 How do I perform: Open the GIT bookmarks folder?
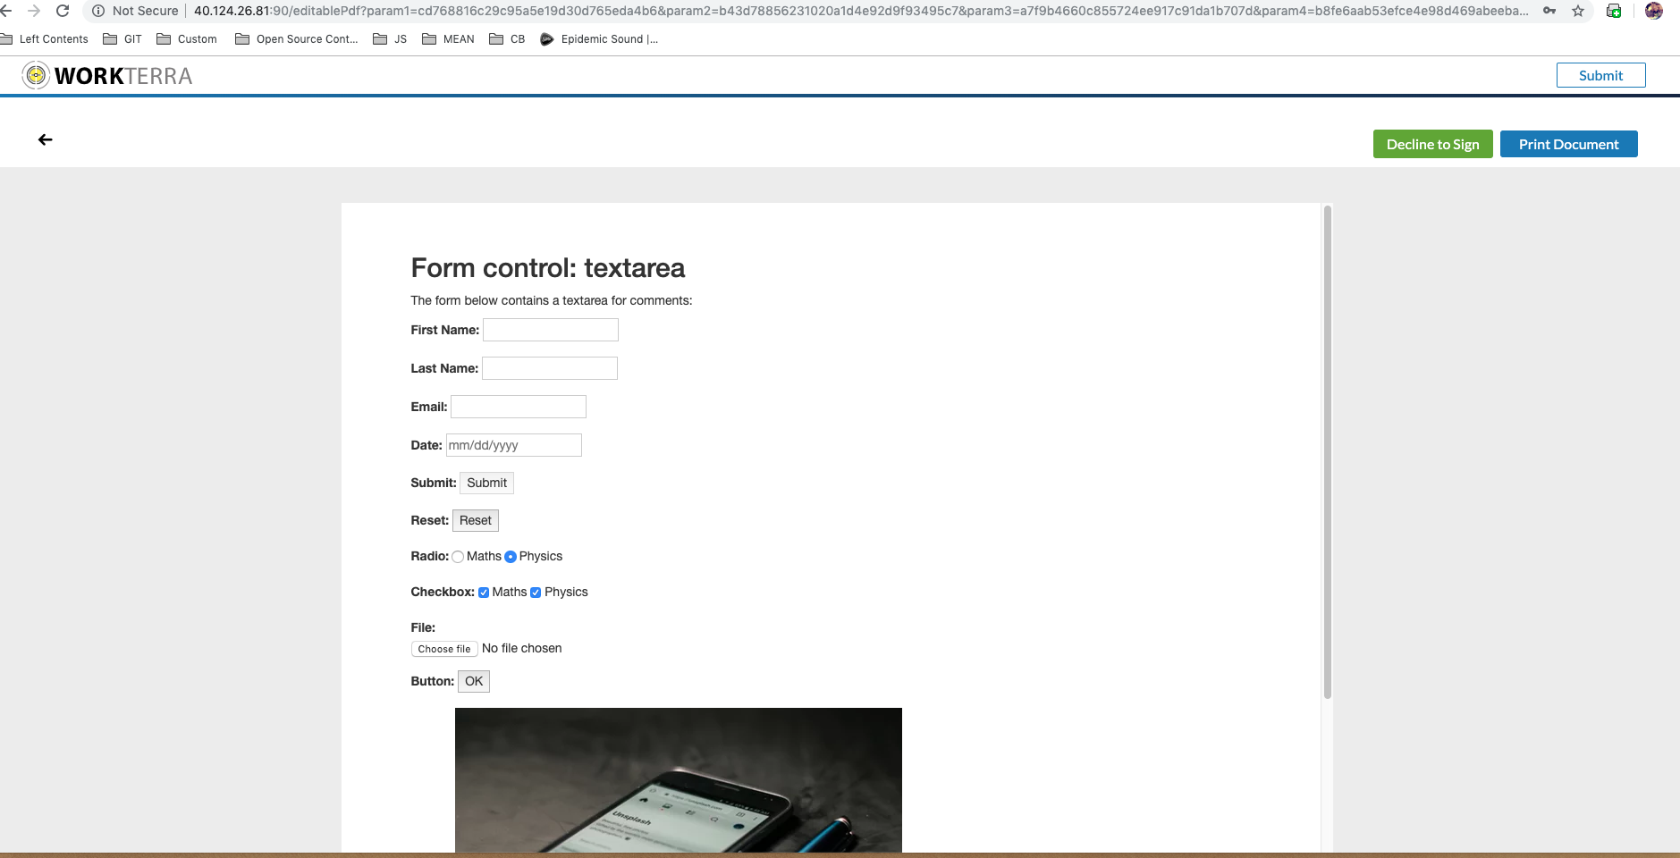click(122, 39)
